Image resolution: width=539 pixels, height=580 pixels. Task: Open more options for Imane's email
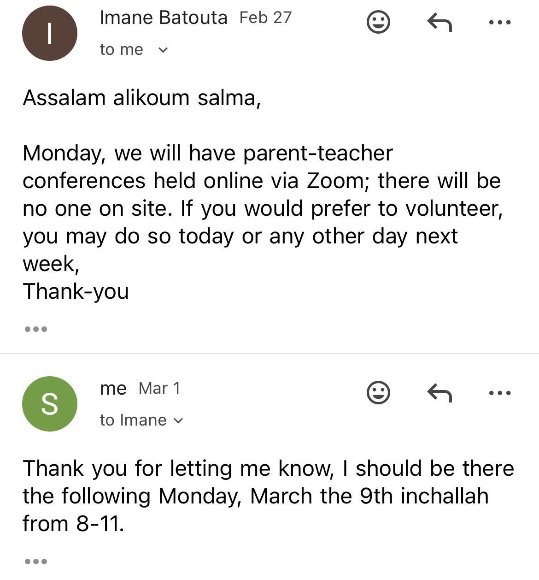click(500, 22)
